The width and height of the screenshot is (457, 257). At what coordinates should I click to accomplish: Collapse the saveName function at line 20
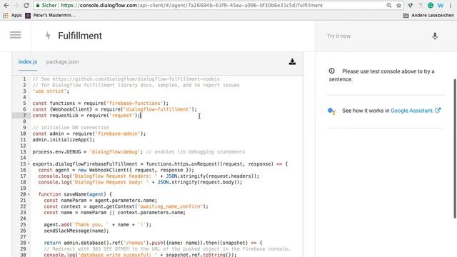29,194
